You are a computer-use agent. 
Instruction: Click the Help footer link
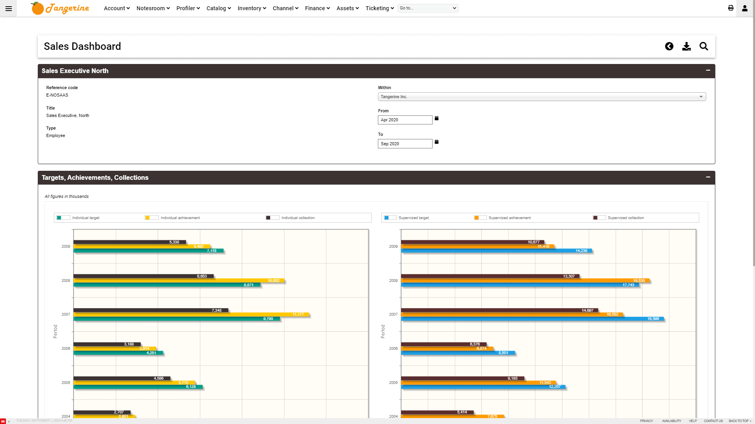click(x=693, y=421)
